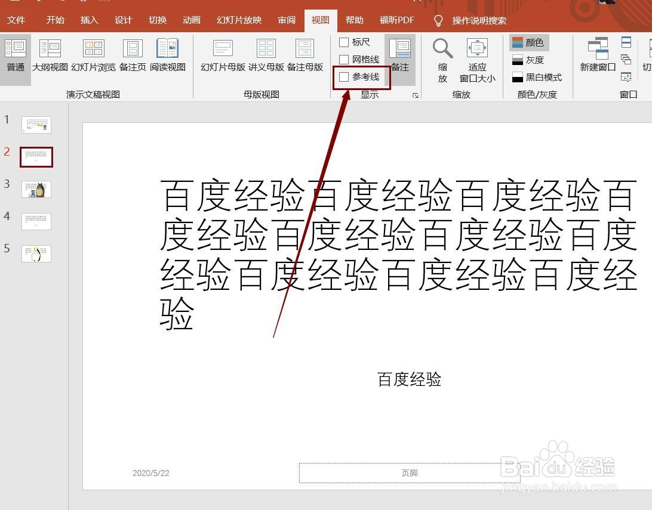
Task: Click the footer (页脚) placeholder
Action: click(x=409, y=473)
